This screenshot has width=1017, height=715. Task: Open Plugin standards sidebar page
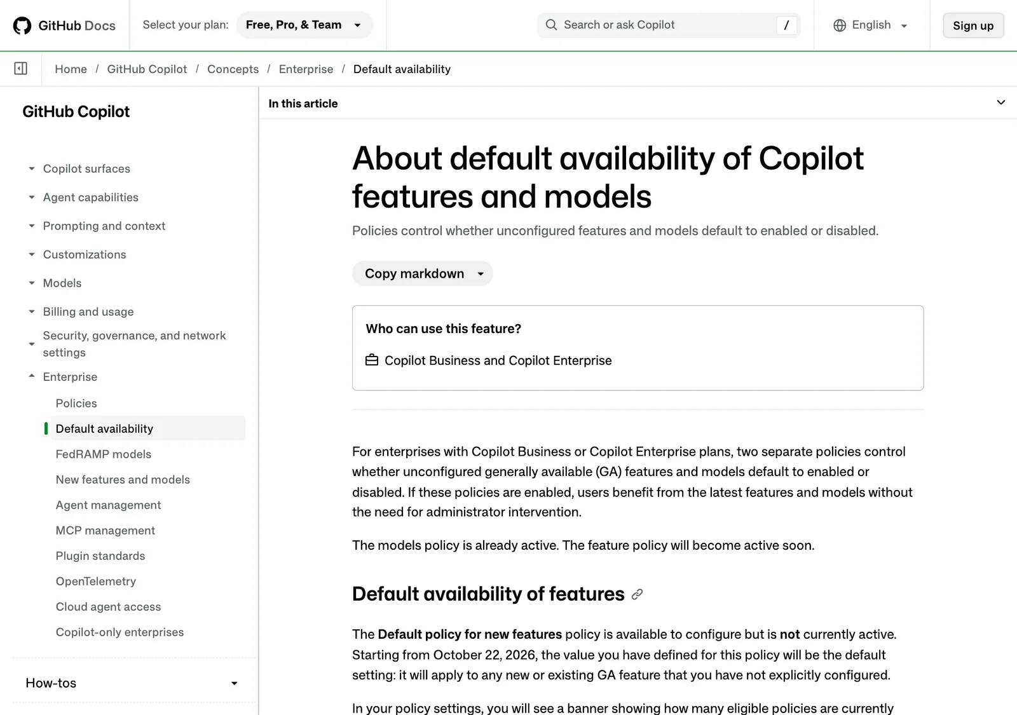(x=100, y=556)
